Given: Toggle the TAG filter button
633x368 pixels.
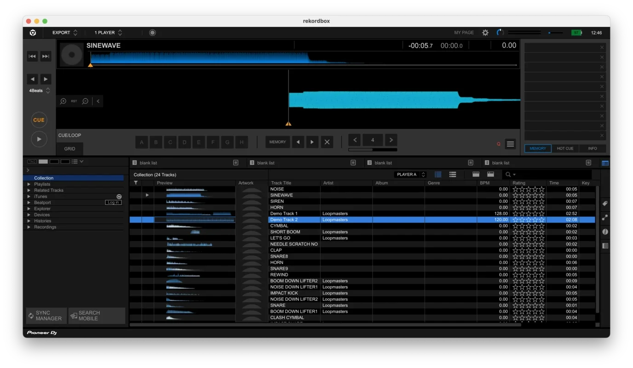Looking at the screenshot, I should coord(32,161).
